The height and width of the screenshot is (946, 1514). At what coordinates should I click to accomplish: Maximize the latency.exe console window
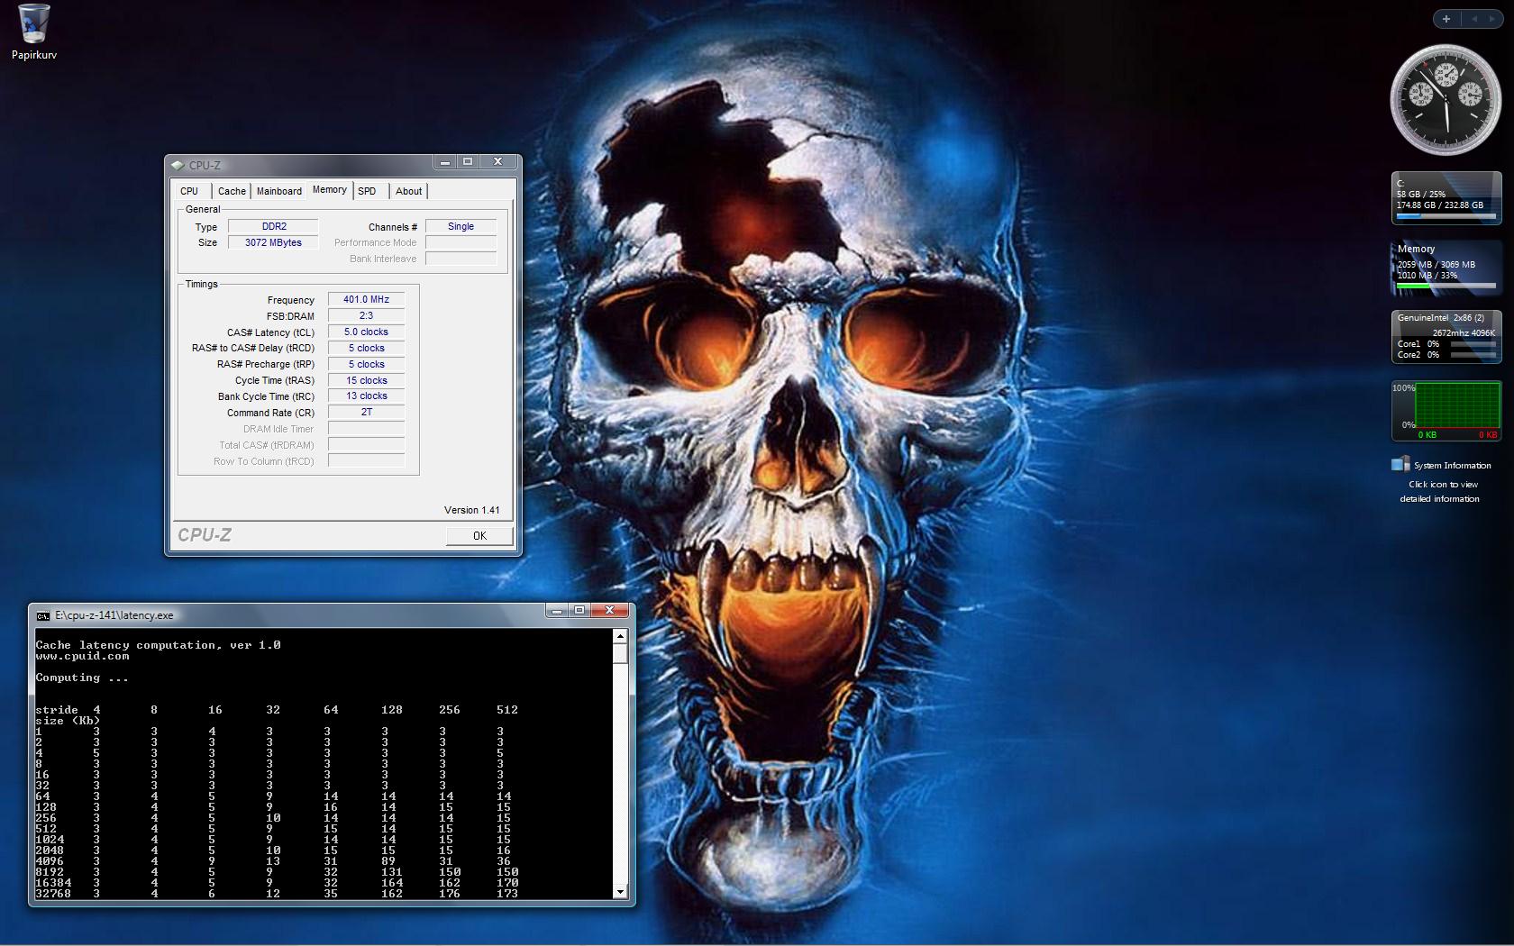579,611
